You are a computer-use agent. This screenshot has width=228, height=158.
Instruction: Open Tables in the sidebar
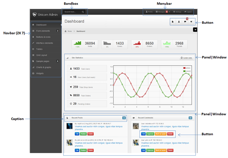click(x=46, y=49)
